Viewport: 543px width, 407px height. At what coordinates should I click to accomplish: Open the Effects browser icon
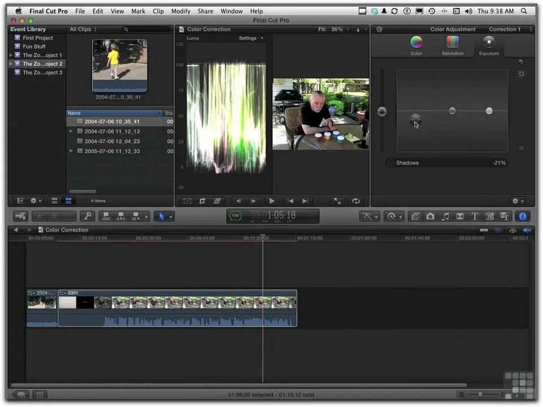click(415, 217)
